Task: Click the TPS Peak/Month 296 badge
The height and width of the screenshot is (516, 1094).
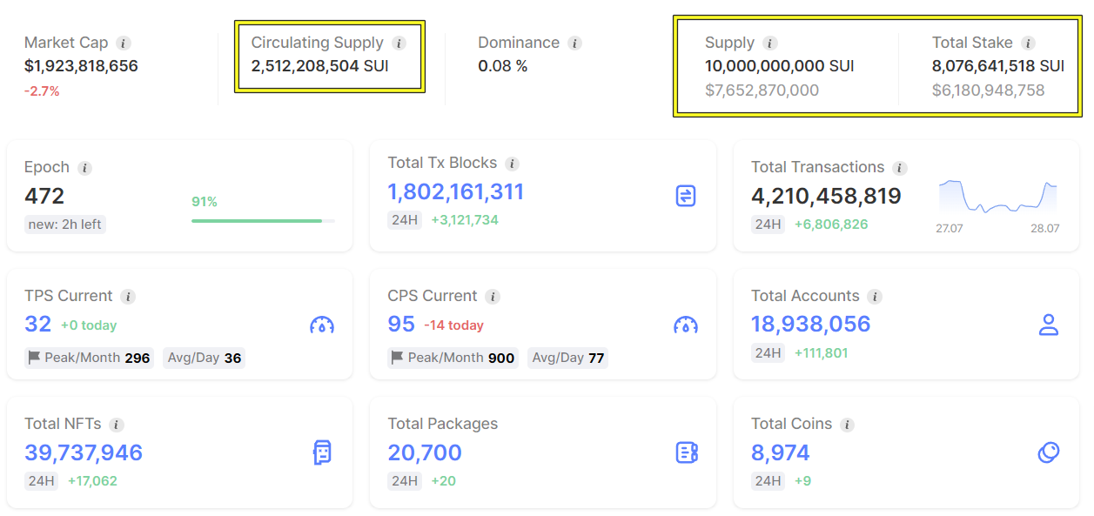Action: (89, 358)
